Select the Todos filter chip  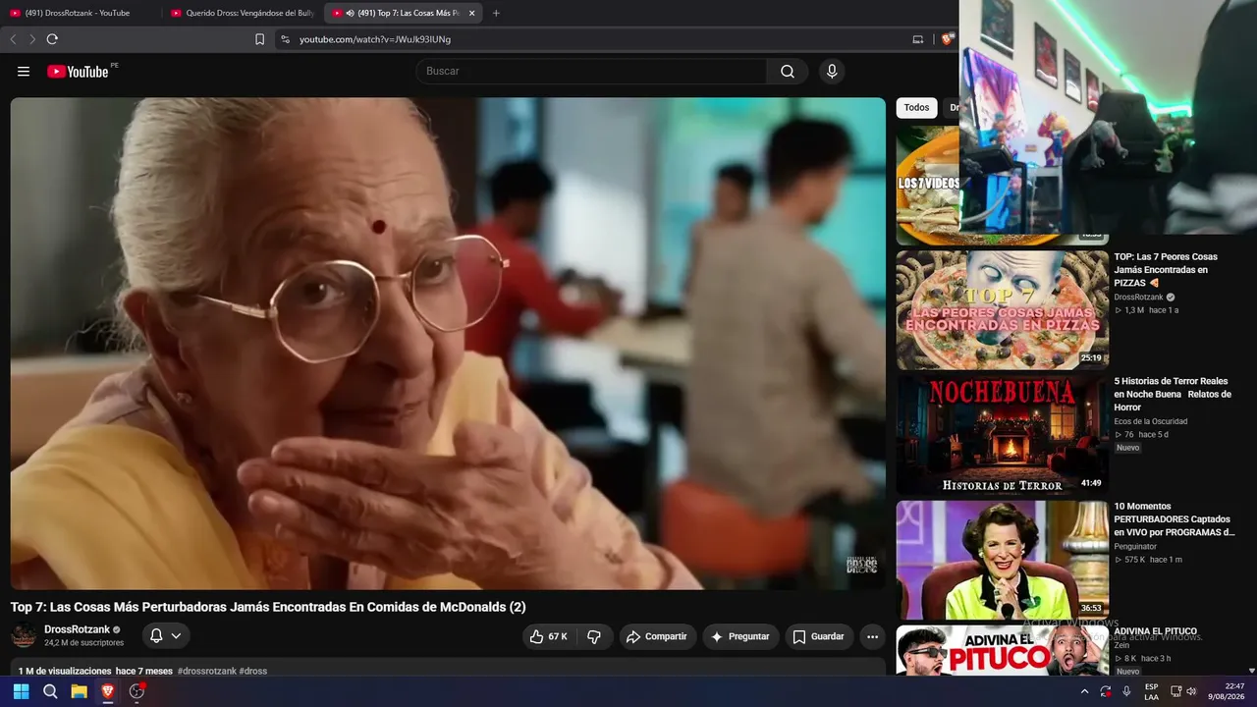point(916,108)
